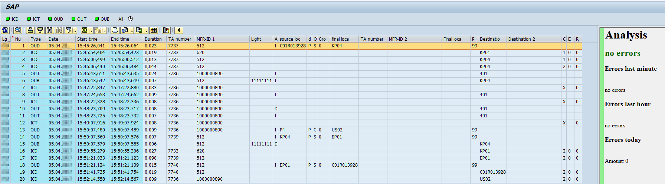The width and height of the screenshot is (665, 184).
Task: Toggle the ICD green filter button
Action: 12,19
